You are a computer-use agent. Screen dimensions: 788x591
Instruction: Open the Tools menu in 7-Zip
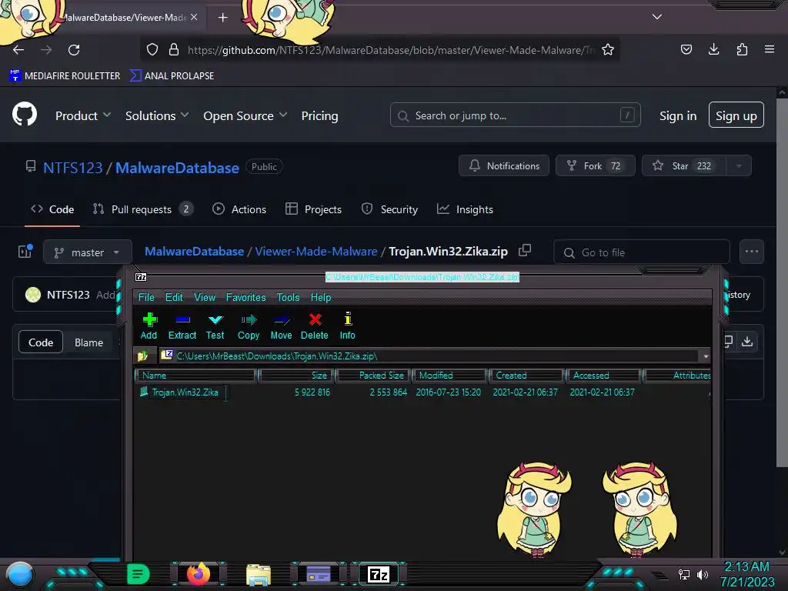click(288, 297)
